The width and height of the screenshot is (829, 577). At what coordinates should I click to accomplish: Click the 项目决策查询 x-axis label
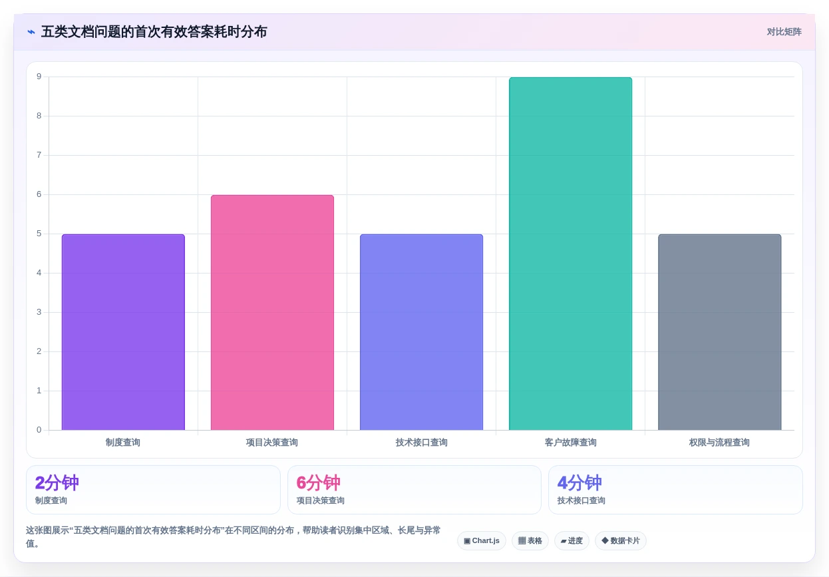(x=272, y=443)
